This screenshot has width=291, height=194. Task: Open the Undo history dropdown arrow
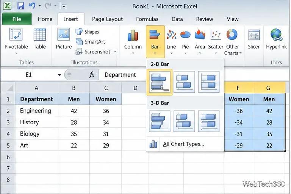point(39,6)
